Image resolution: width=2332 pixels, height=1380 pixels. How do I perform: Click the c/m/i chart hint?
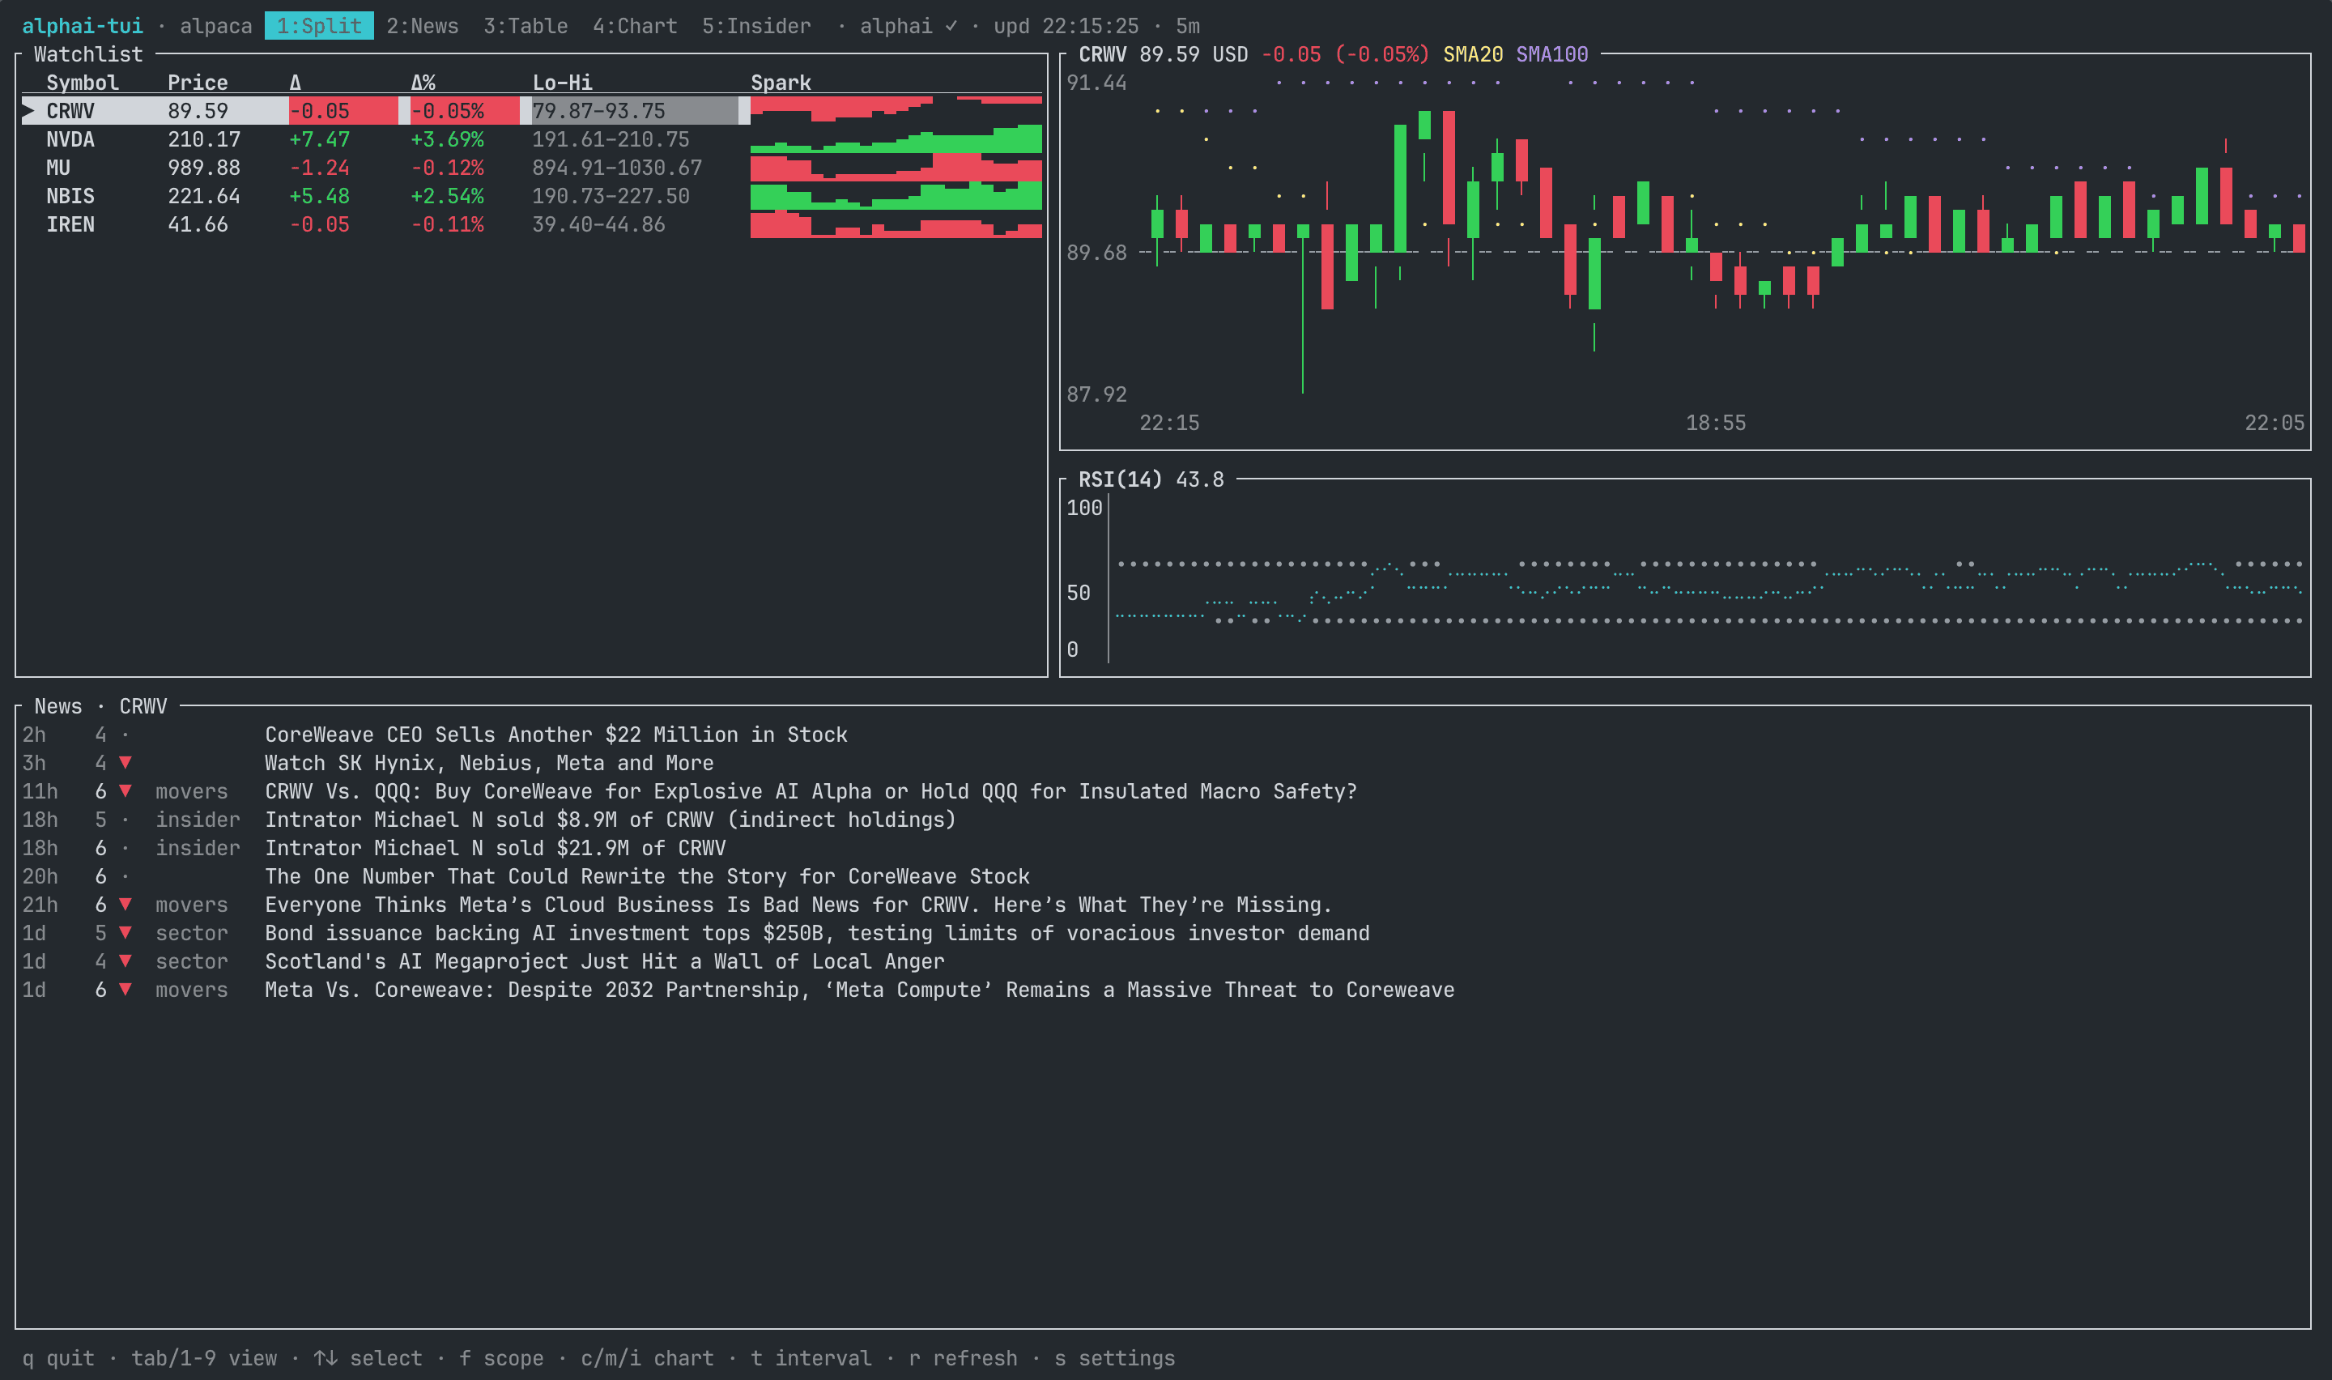647,1359
